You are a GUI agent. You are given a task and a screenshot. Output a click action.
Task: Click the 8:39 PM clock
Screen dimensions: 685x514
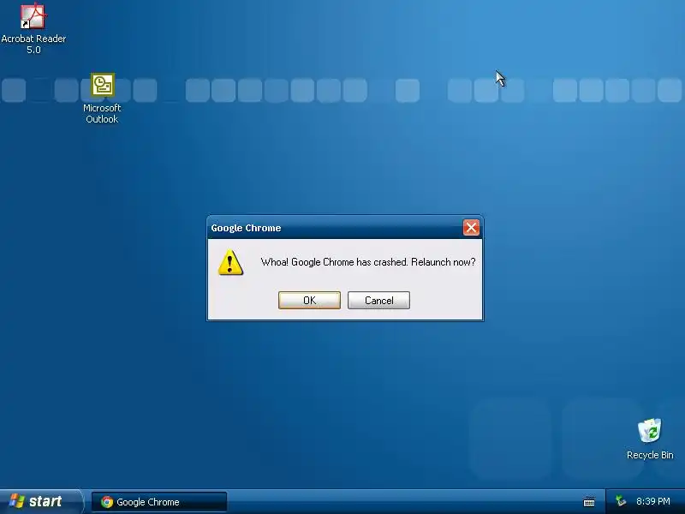click(653, 501)
